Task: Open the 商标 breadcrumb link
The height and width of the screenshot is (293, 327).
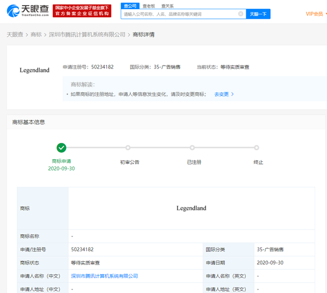Action: (x=36, y=35)
